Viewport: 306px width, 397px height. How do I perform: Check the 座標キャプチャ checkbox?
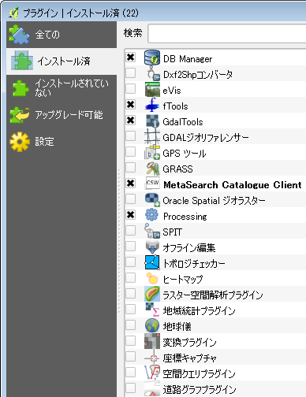tap(130, 357)
